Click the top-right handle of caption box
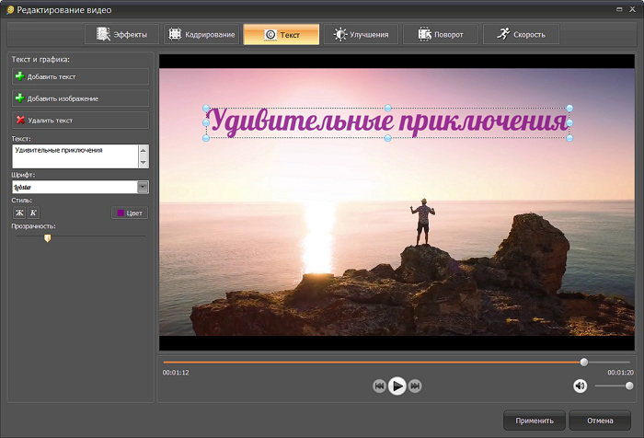644x438 pixels. [569, 108]
